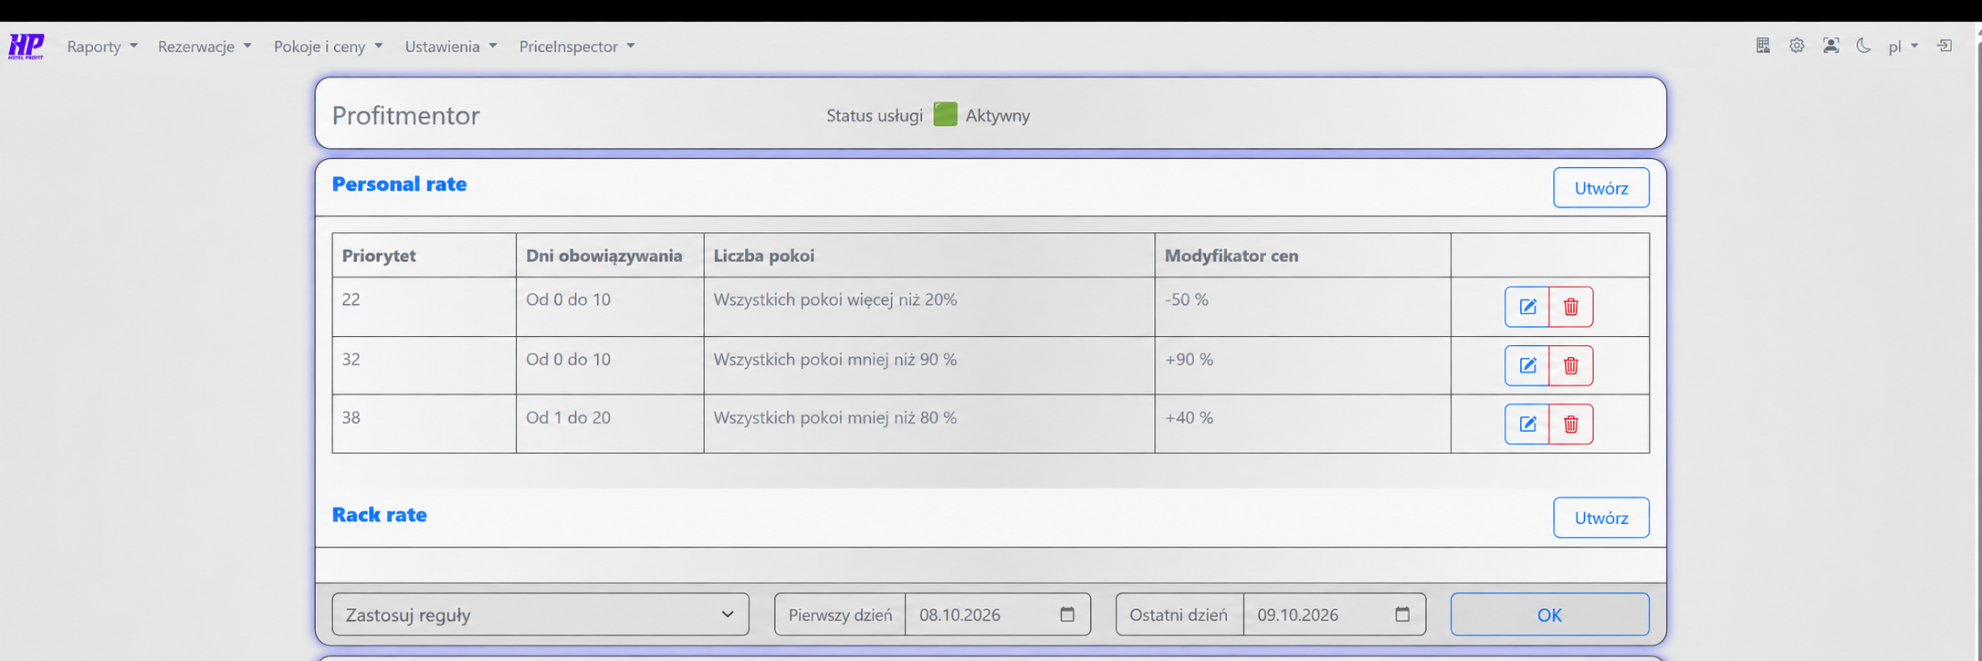Screen dimensions: 1982x661
Task: Confirm with the OK button
Action: click(x=1549, y=614)
